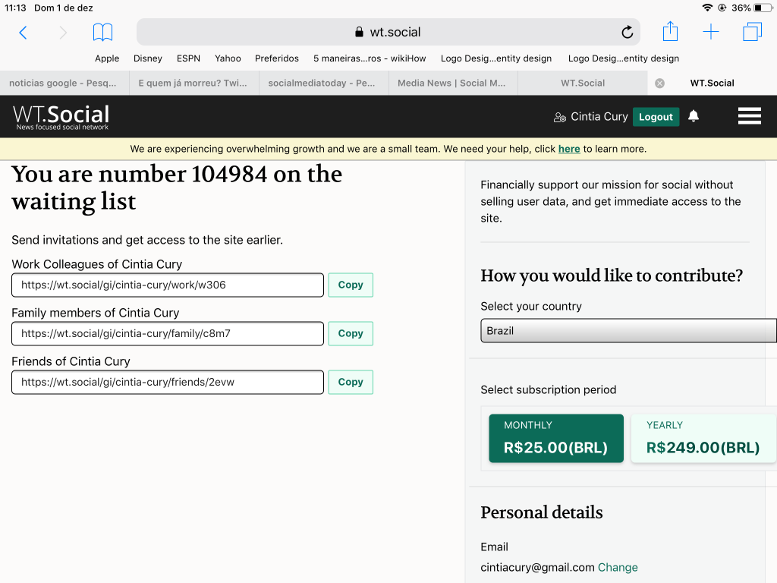Open the Yahoo bookmark

[x=228, y=58]
